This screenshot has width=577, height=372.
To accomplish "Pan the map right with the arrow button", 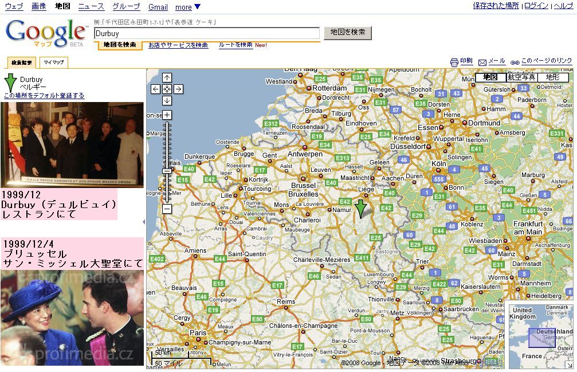I will pos(178,89).
